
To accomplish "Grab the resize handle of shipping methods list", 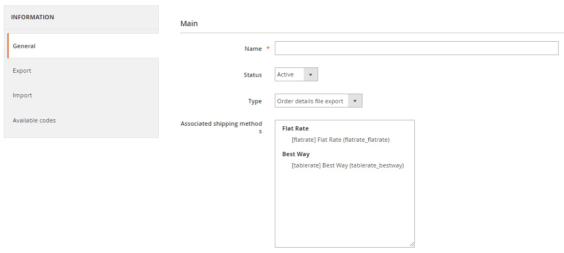I will tap(412, 244).
